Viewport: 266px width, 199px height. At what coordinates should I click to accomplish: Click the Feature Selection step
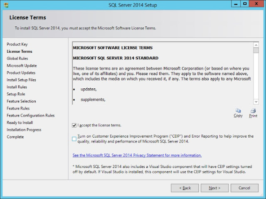tap(21, 101)
